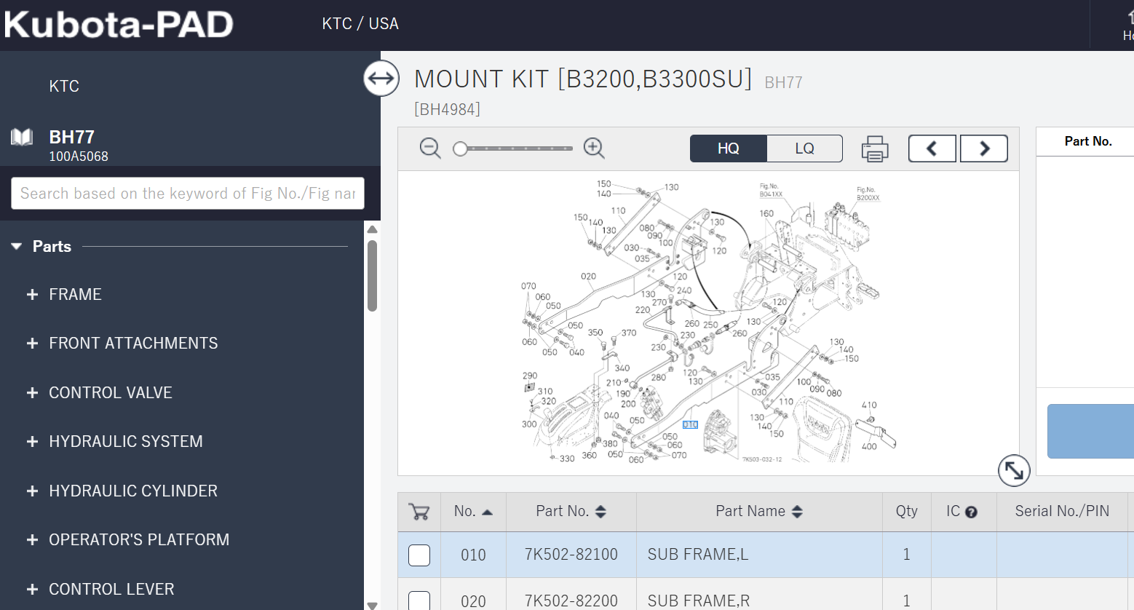
Task: Click part number 7K502-82100
Action: pyautogui.click(x=571, y=555)
